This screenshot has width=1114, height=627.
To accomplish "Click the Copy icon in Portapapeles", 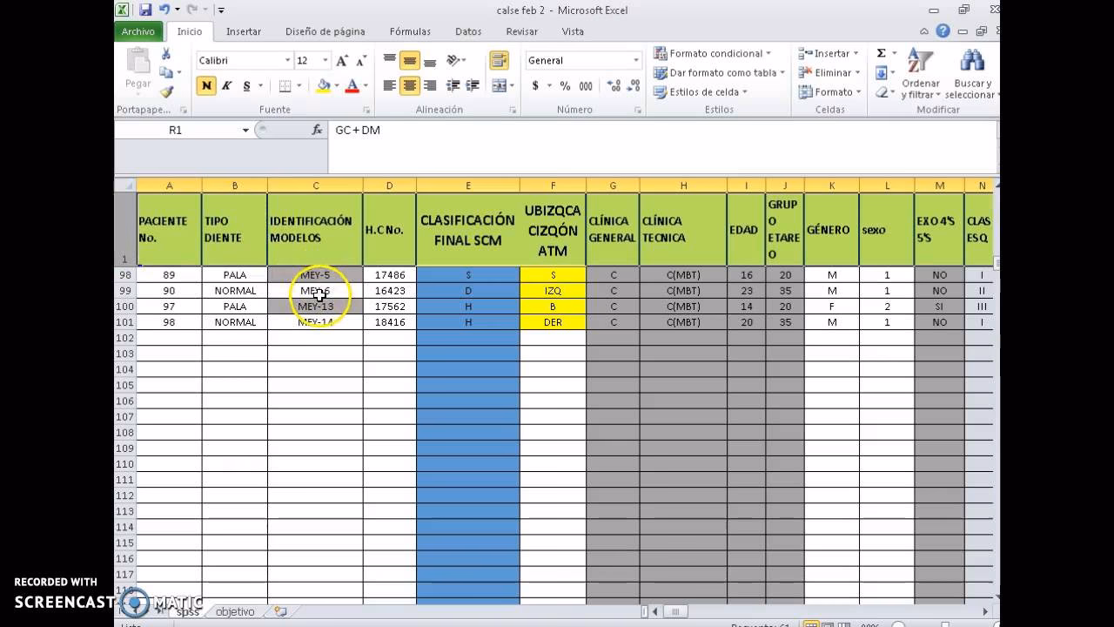I will click(x=165, y=73).
